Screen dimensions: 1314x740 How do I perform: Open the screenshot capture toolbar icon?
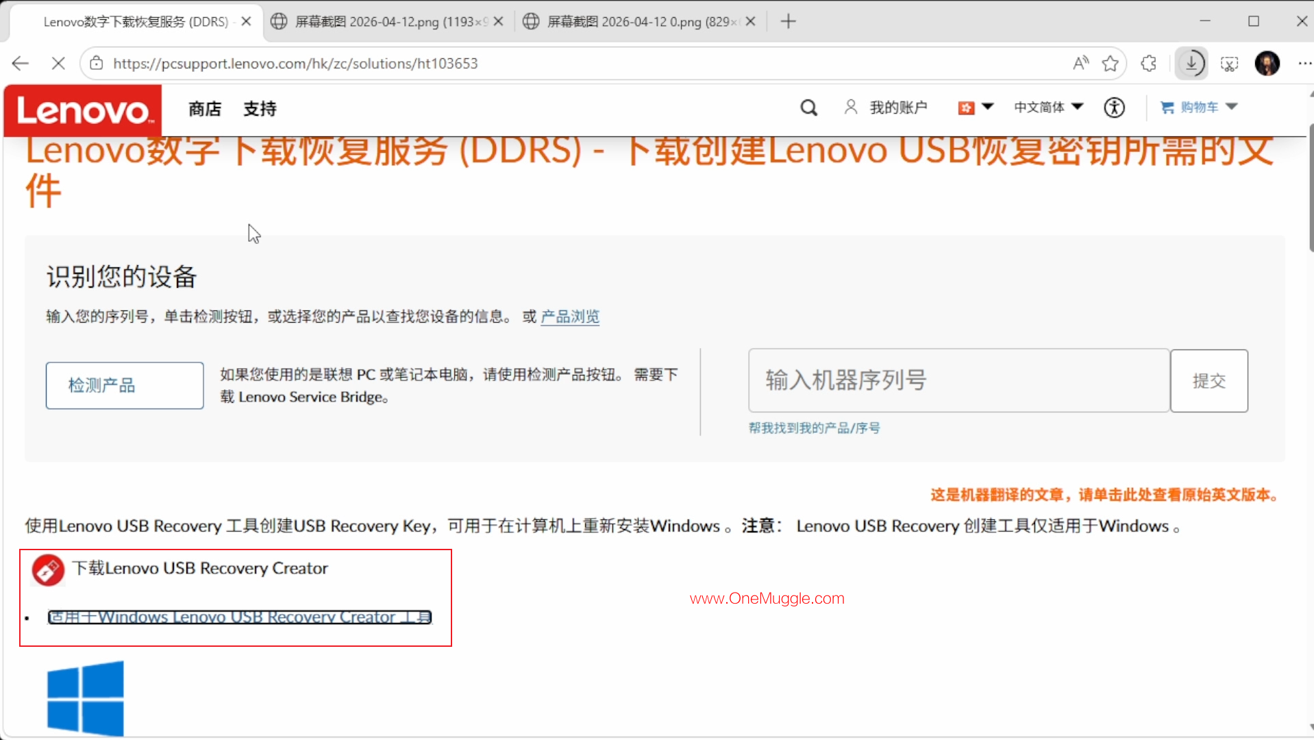1230,64
